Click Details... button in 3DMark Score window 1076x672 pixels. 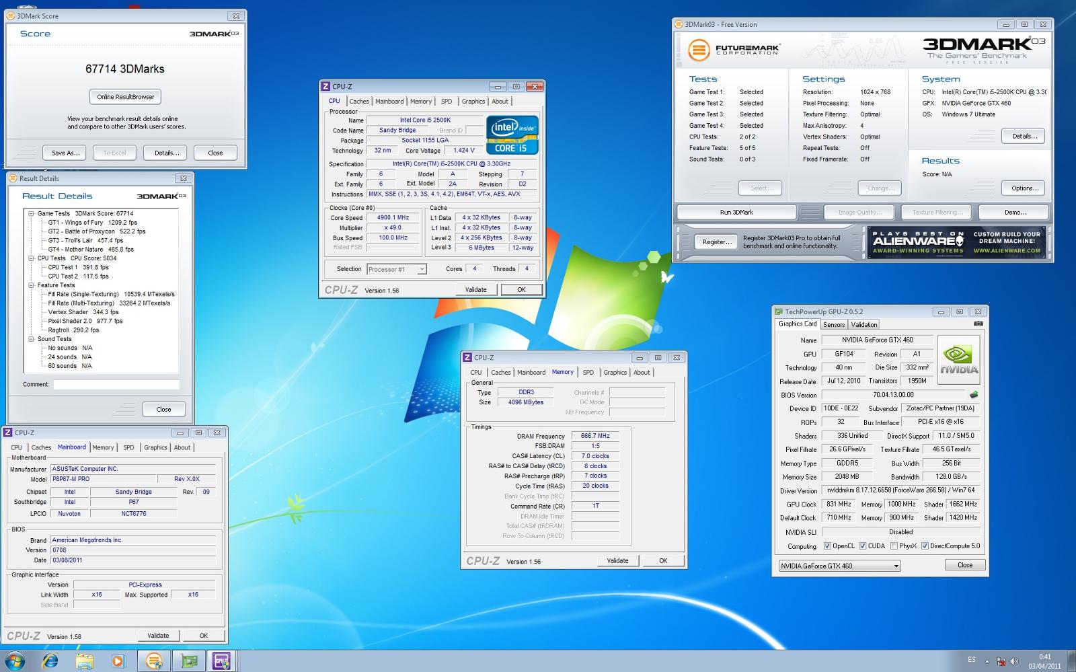point(167,153)
